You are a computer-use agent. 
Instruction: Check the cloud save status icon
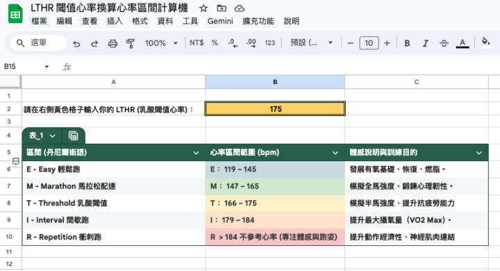point(239,8)
